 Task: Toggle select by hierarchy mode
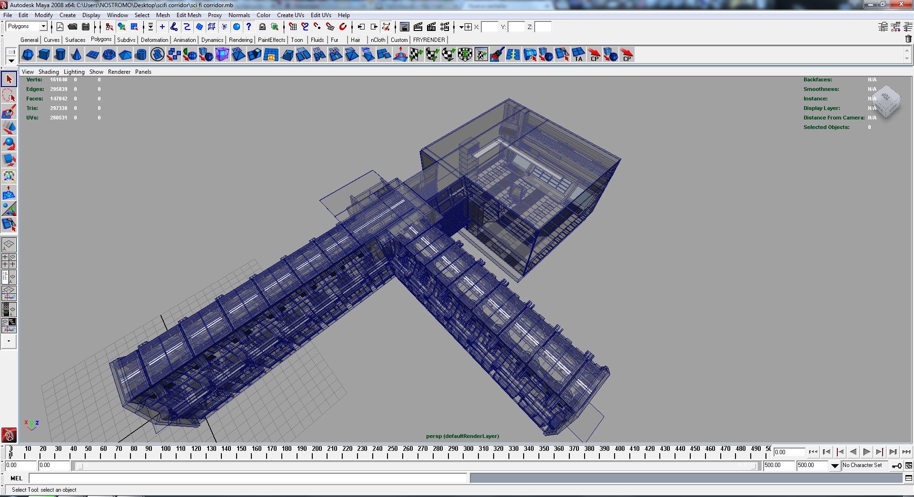[109, 27]
